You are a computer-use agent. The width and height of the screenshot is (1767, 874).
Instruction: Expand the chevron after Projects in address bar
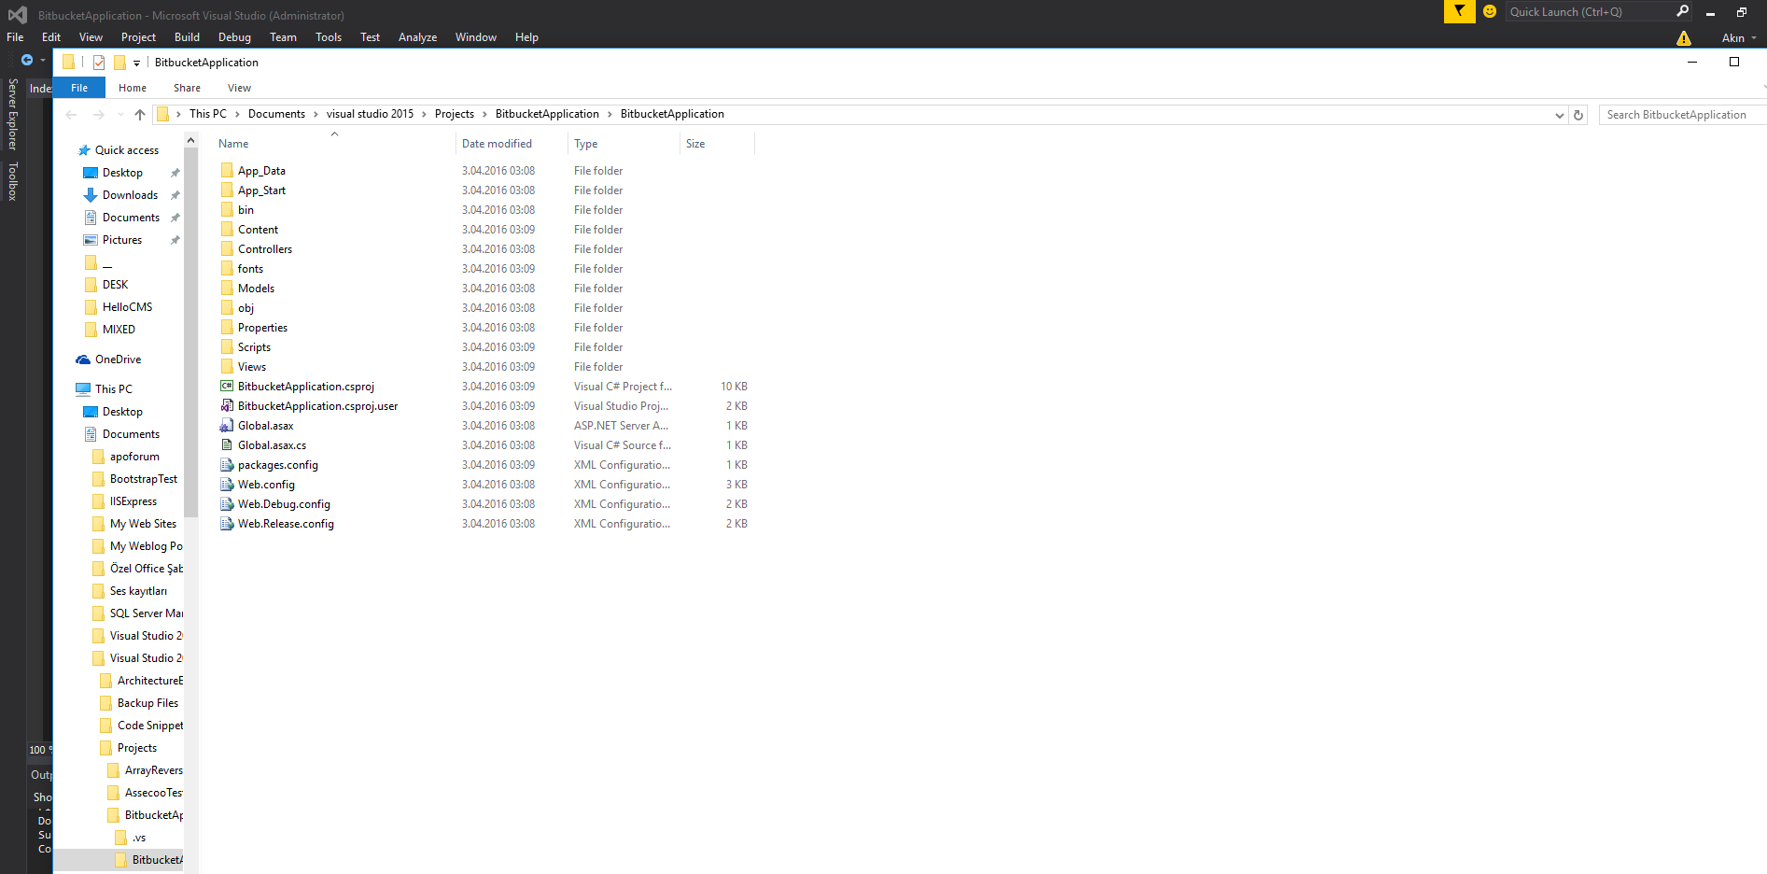coord(484,114)
